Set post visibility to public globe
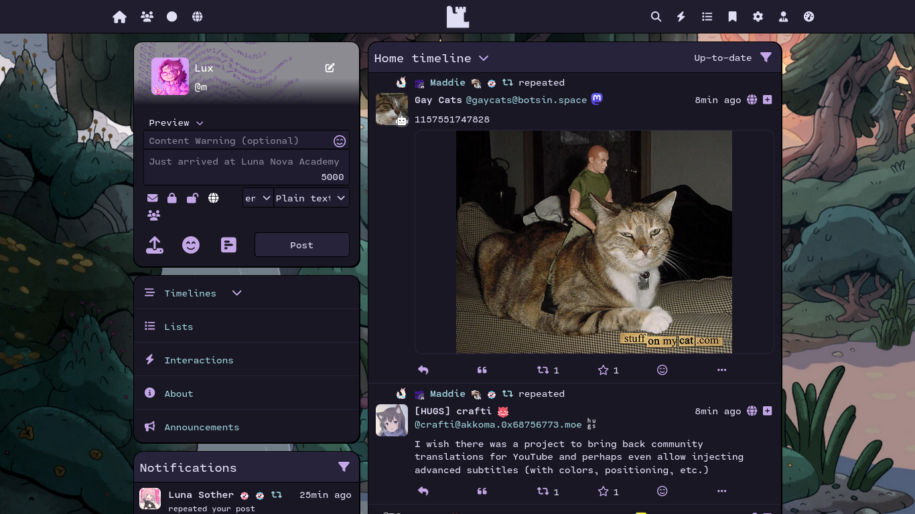 click(x=213, y=198)
